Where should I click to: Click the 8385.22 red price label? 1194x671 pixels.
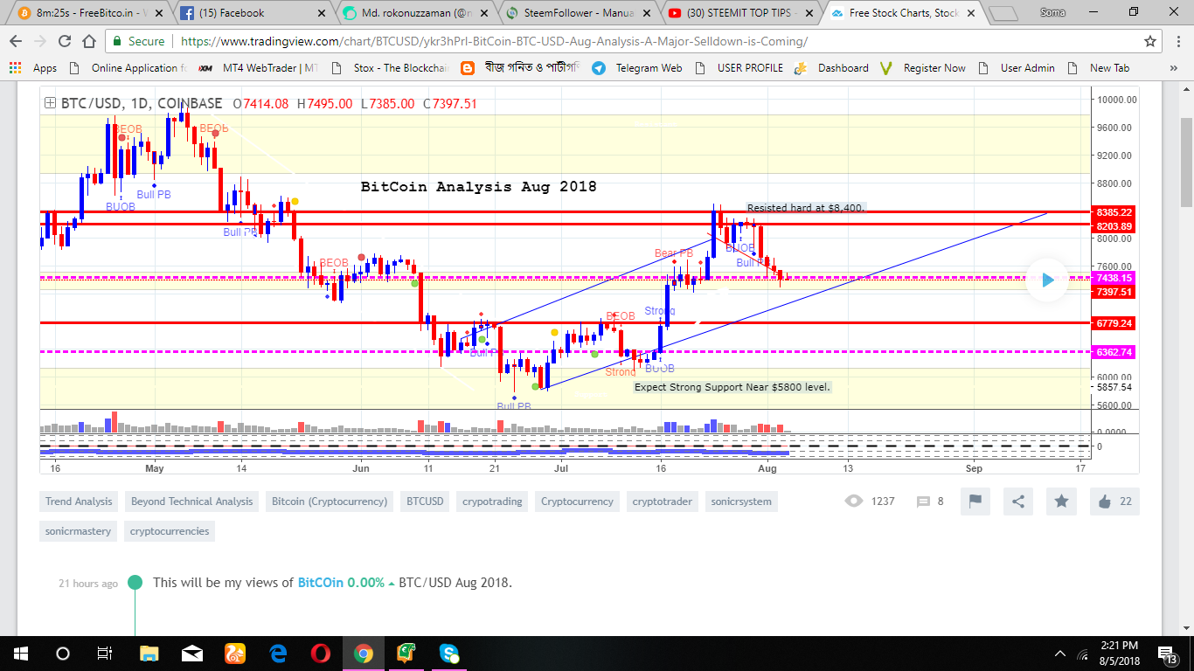(x=1114, y=212)
